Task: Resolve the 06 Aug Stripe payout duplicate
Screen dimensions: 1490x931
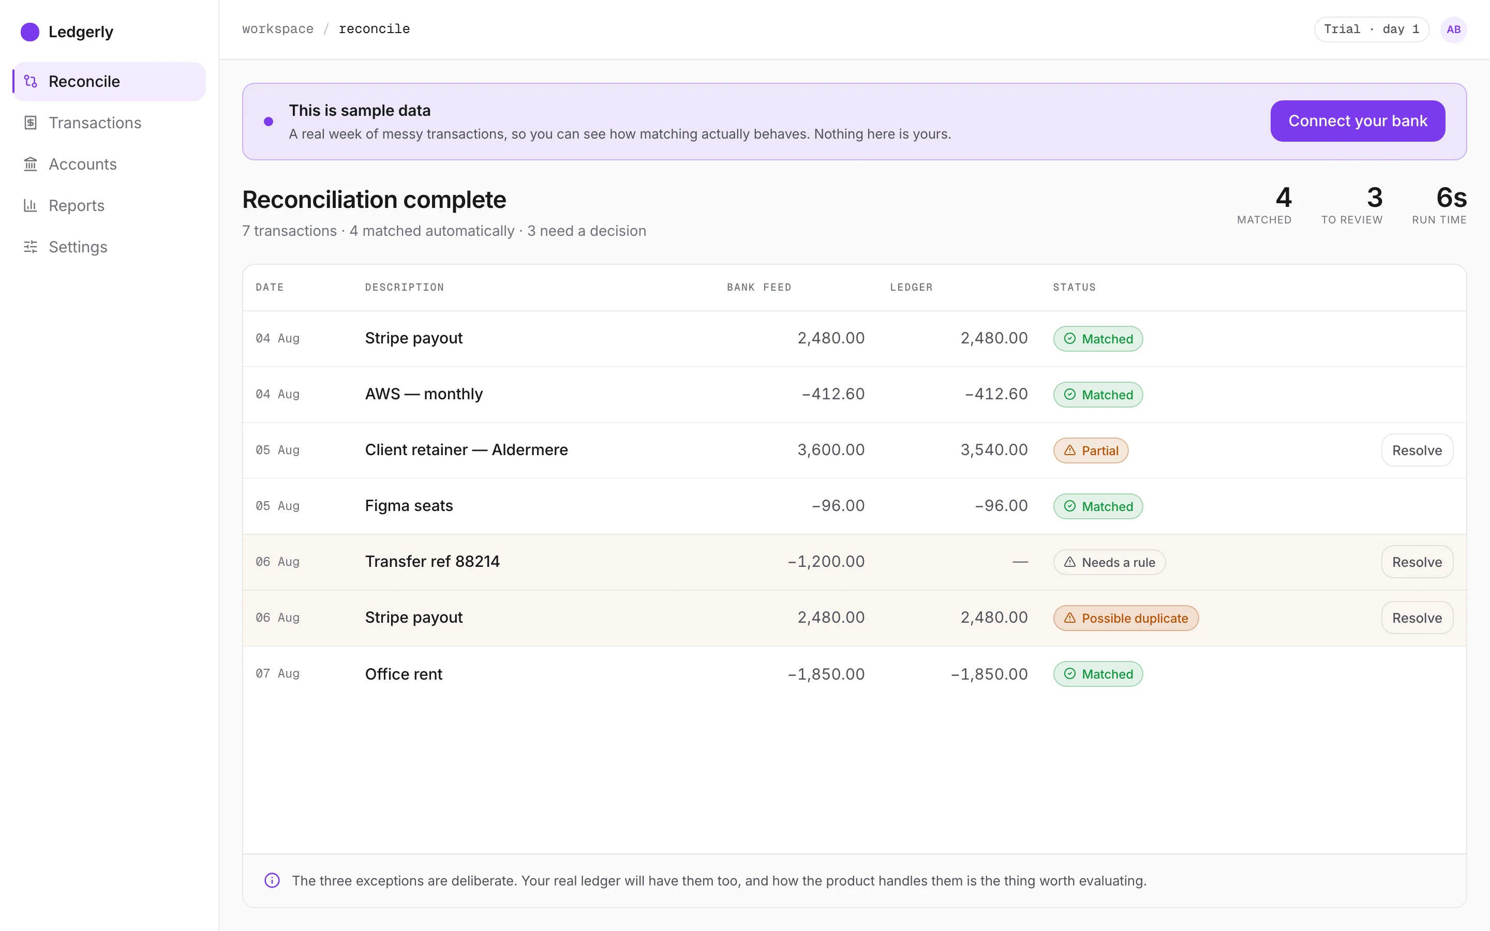Action: tap(1417, 618)
